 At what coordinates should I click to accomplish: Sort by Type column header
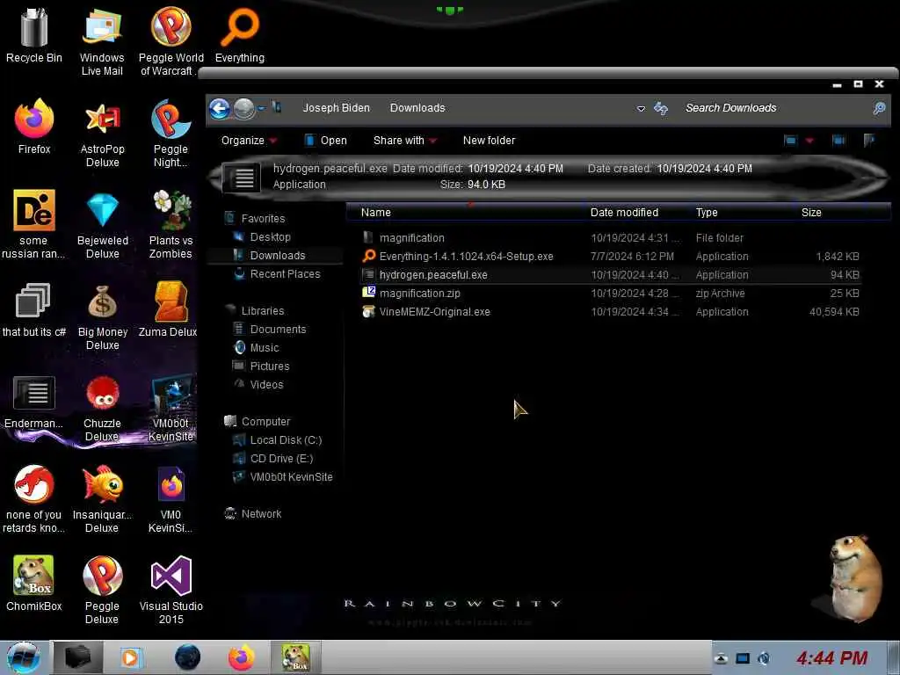pyautogui.click(x=707, y=213)
